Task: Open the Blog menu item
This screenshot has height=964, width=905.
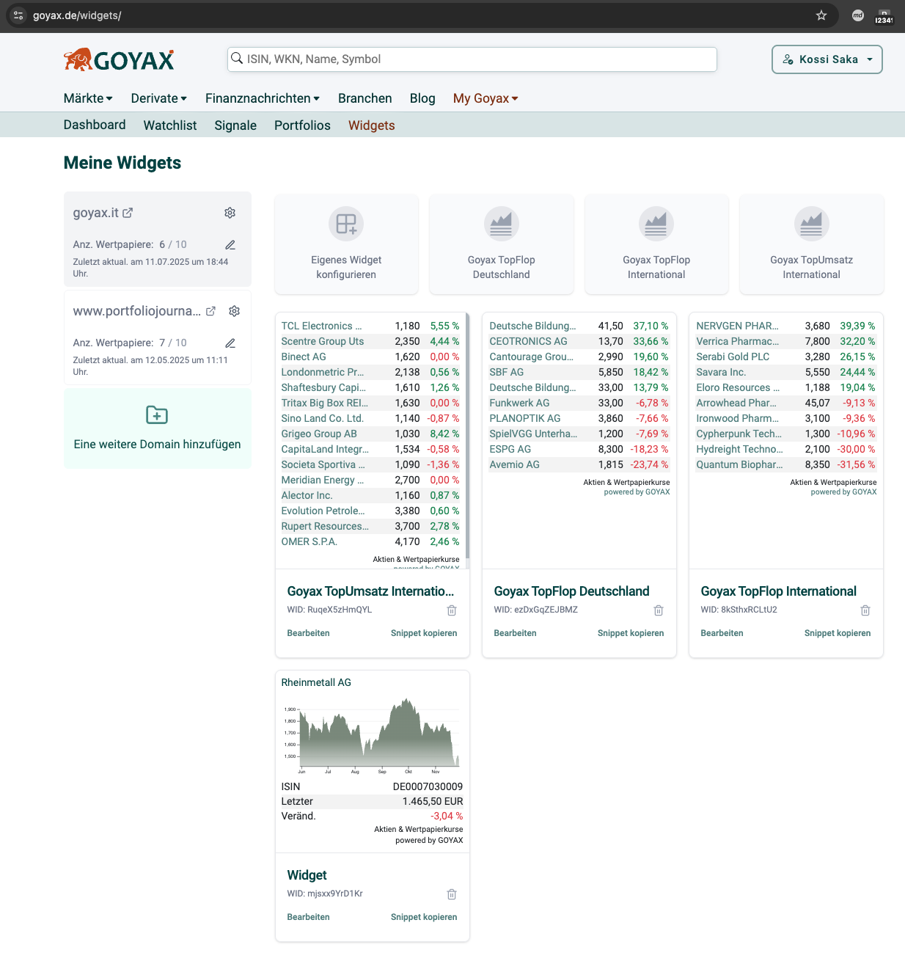Action: point(422,98)
